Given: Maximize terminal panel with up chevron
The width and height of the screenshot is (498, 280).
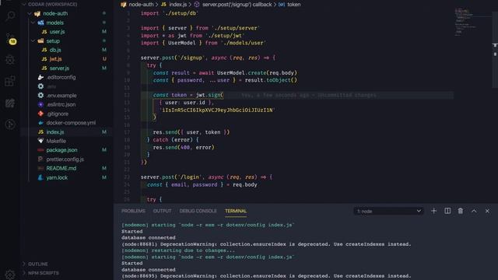Looking at the screenshot, I should click(474, 211).
